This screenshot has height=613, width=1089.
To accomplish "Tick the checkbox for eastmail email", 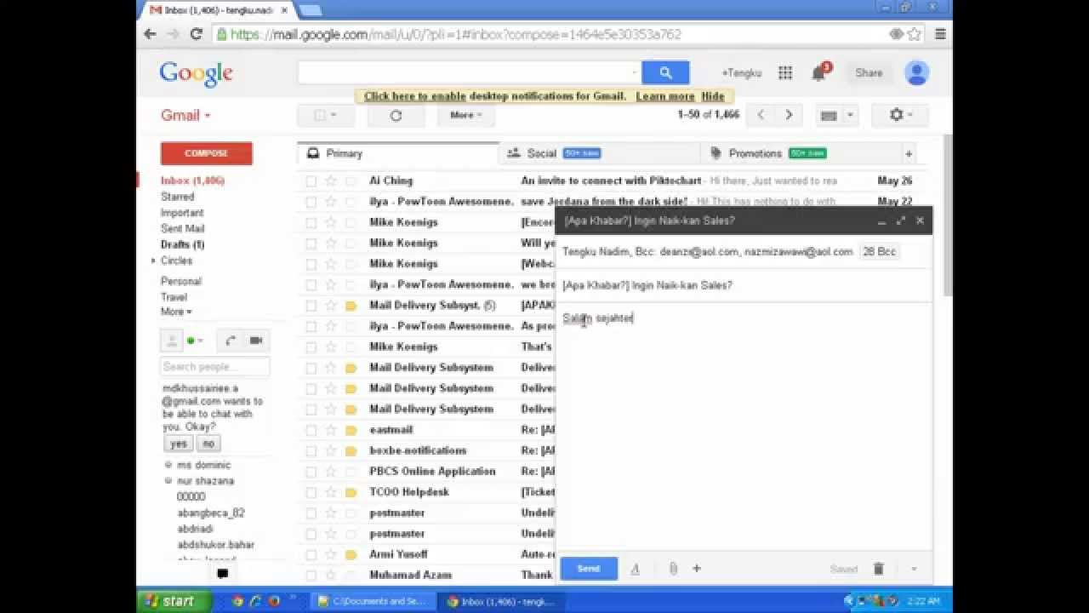I will coord(311,430).
